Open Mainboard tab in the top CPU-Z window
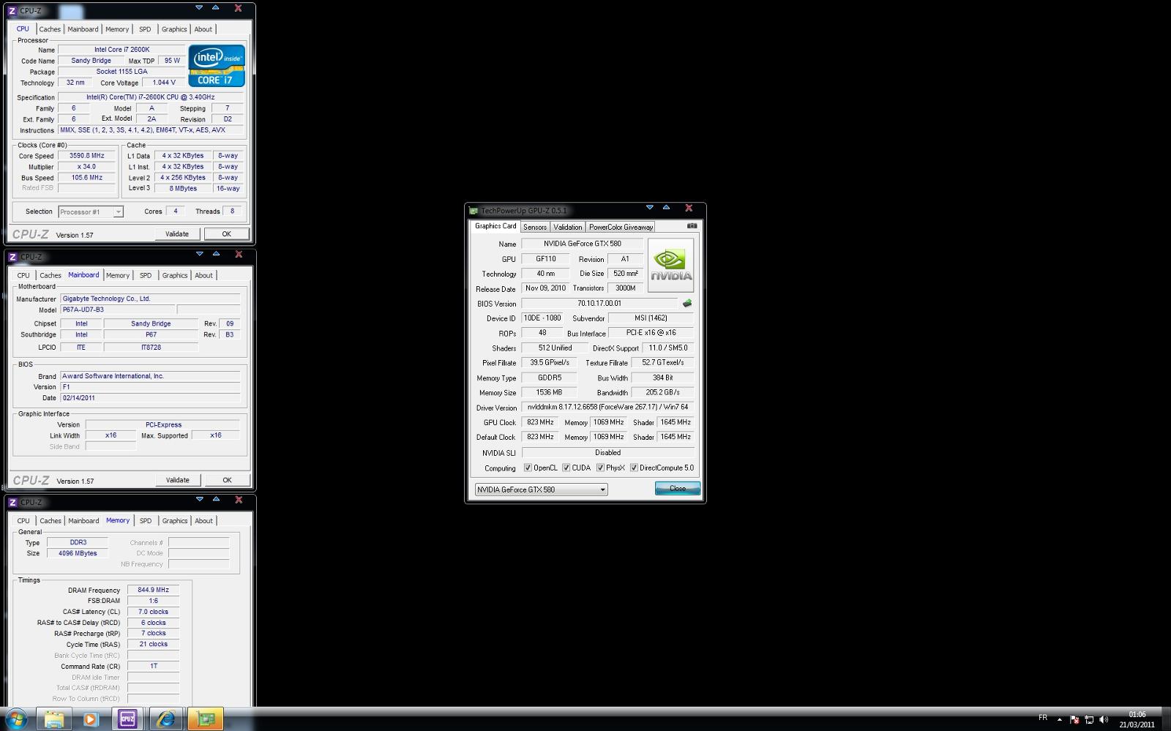 [83, 29]
